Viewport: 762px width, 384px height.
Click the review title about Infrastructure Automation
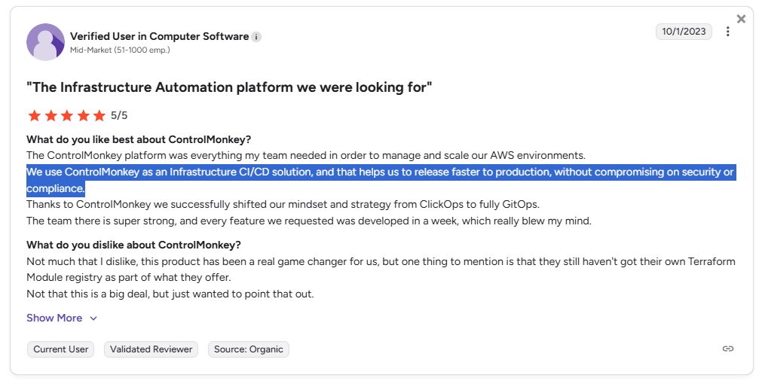coord(229,87)
